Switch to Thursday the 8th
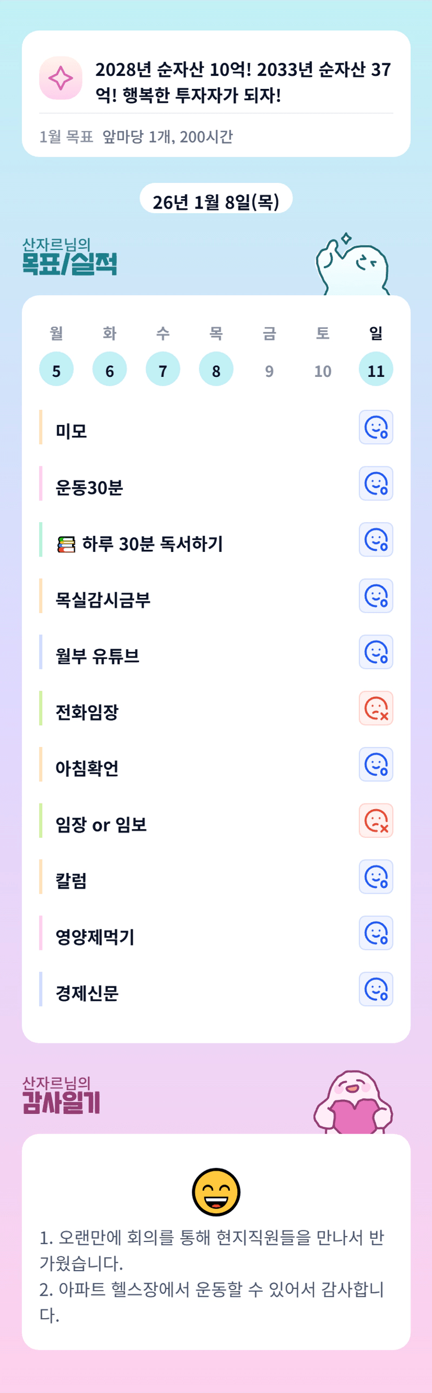This screenshot has height=1393, width=432. 216,370
